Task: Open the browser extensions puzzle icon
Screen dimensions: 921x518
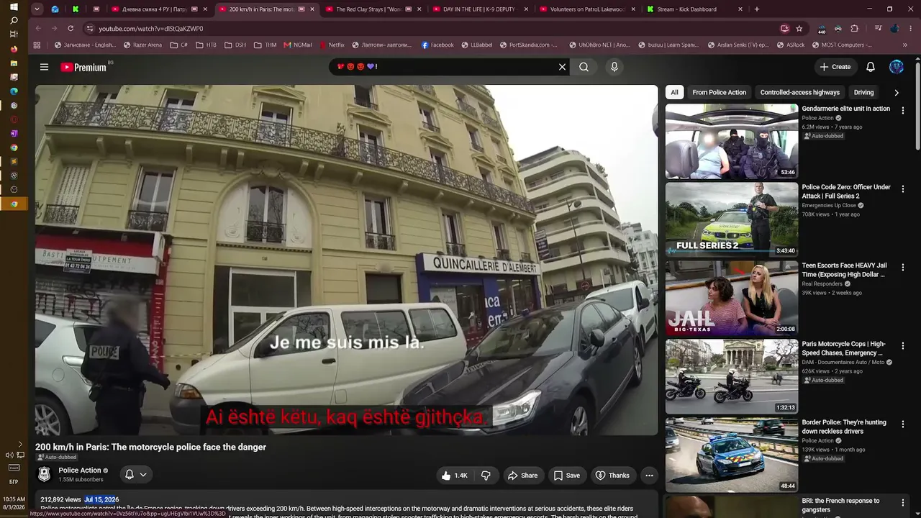Action: click(854, 28)
